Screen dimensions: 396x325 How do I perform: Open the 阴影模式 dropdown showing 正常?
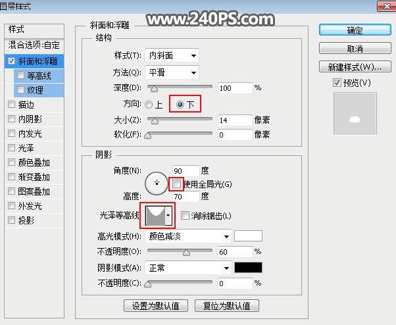188,268
